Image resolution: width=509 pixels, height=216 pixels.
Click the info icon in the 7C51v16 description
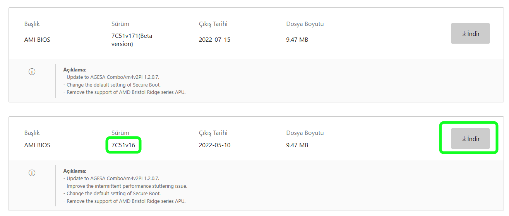click(32, 173)
